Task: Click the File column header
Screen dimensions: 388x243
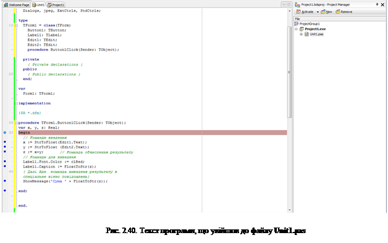Action: (340, 19)
